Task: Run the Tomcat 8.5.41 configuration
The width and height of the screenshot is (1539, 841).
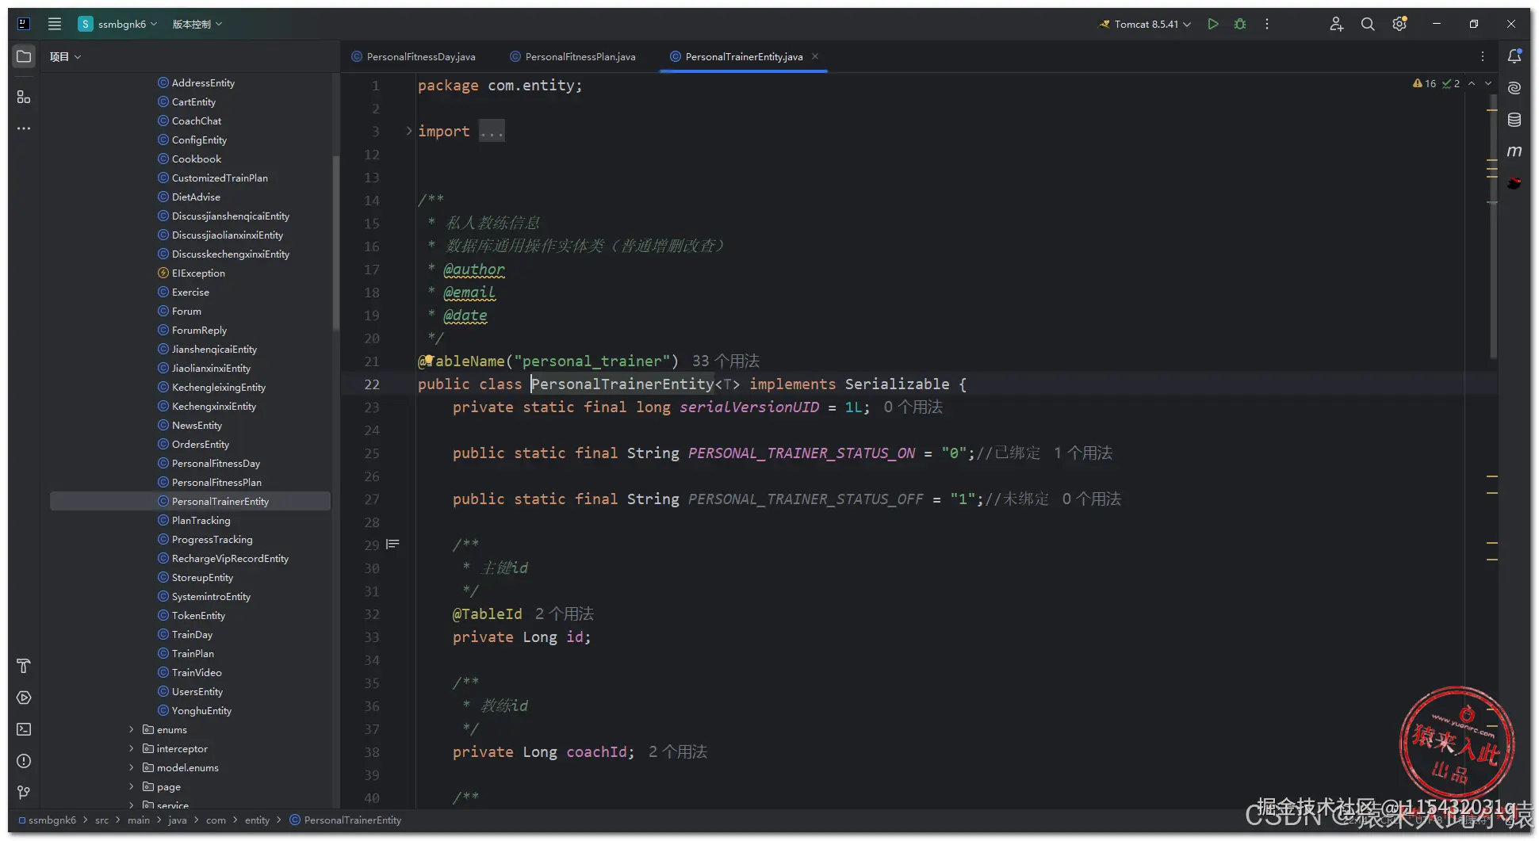Action: (x=1213, y=24)
